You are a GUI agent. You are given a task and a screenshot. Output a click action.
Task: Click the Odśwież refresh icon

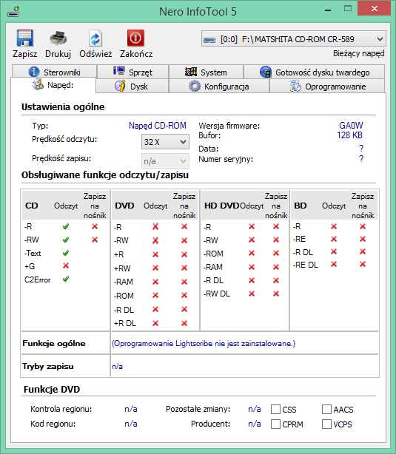point(95,38)
